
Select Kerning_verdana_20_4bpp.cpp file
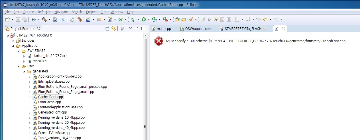point(61,123)
